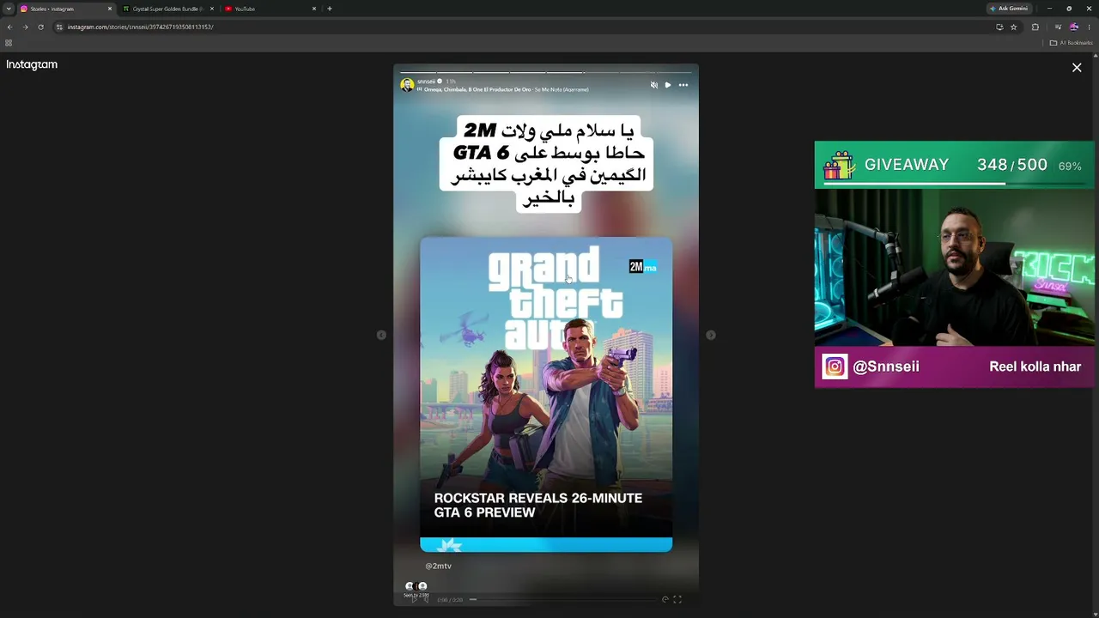This screenshot has width=1099, height=618.
Task: Click the 348 / 500 giveaway counter
Action: pyautogui.click(x=1012, y=165)
